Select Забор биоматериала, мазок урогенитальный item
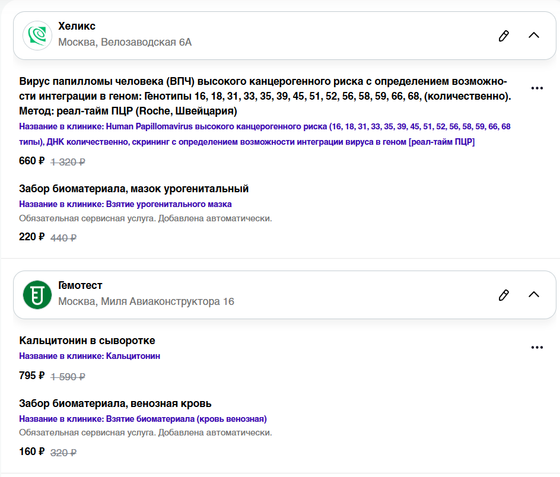The height and width of the screenshot is (477, 560). (x=133, y=189)
